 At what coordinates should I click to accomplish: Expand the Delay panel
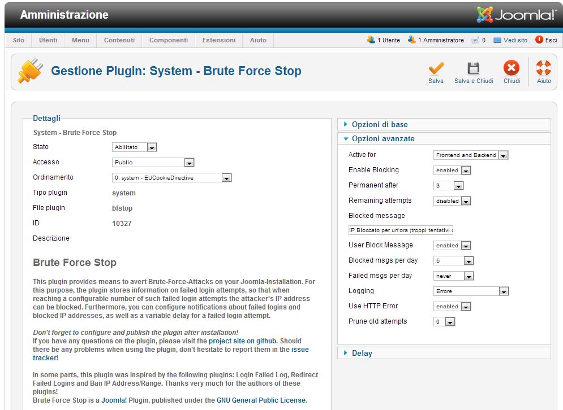click(444, 353)
